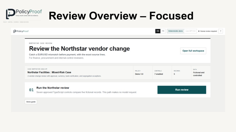
Task: Click slide title Review Overview – Focused
Action: pos(121,16)
